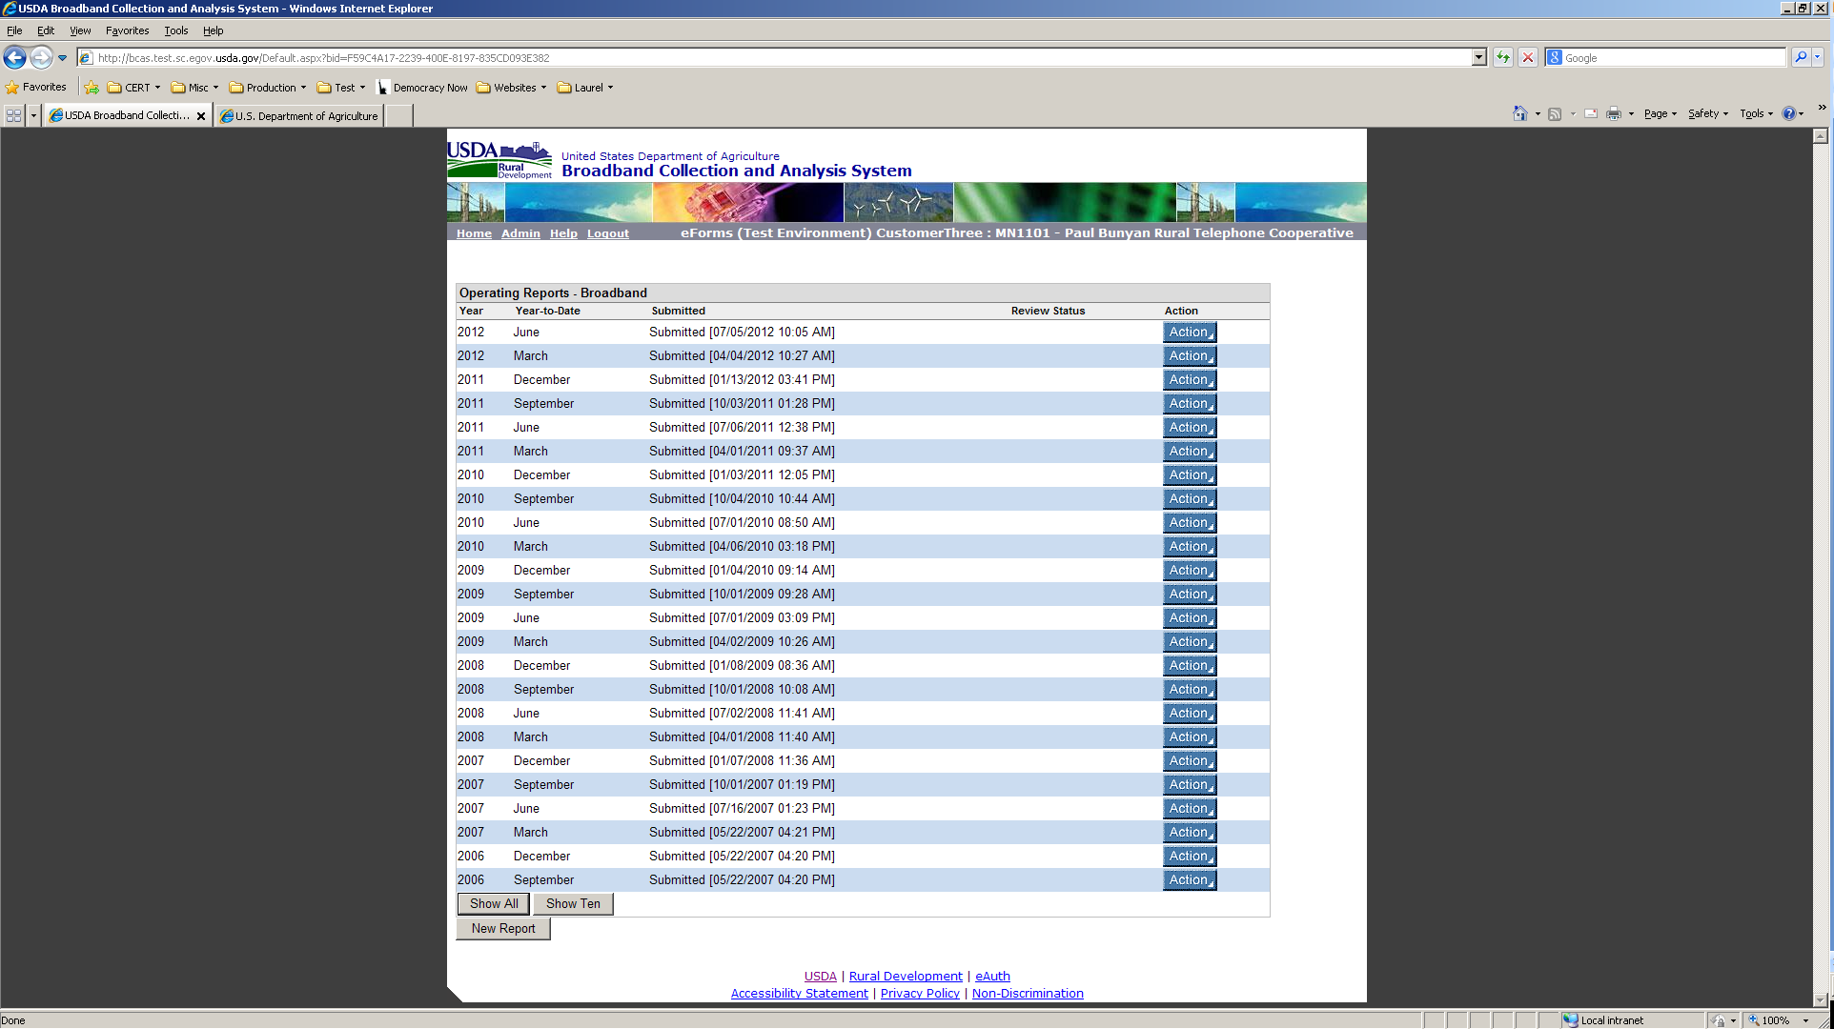1834x1029 pixels.
Task: Switch to U.S. Department of Agriculture tab
Action: click(299, 116)
